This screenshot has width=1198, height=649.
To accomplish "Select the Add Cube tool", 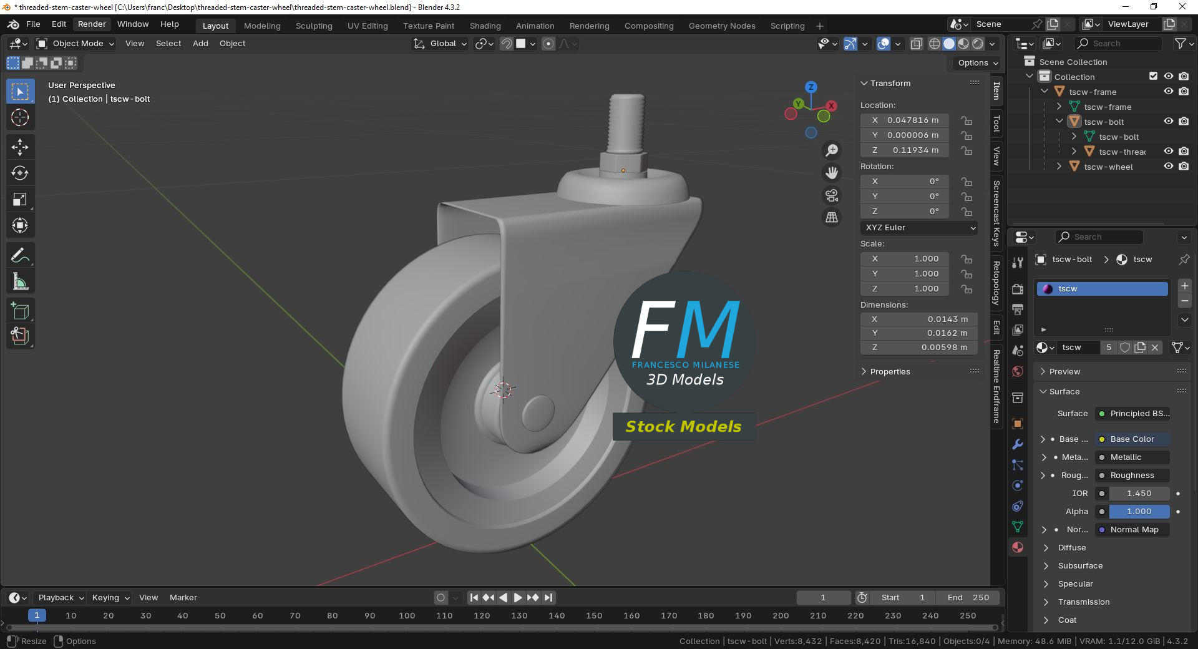I will pos(20,311).
